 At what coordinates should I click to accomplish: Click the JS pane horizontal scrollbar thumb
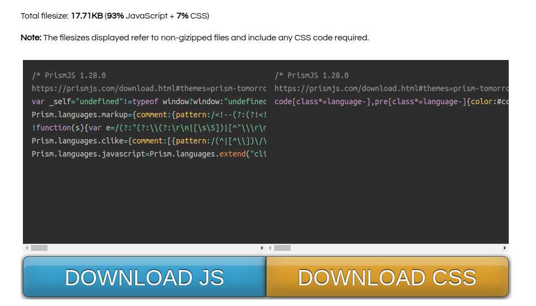pyautogui.click(x=39, y=248)
